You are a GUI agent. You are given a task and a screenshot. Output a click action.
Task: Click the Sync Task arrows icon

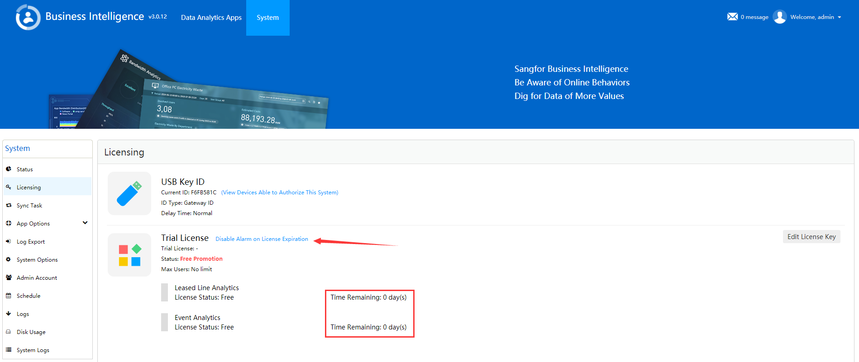(9, 205)
